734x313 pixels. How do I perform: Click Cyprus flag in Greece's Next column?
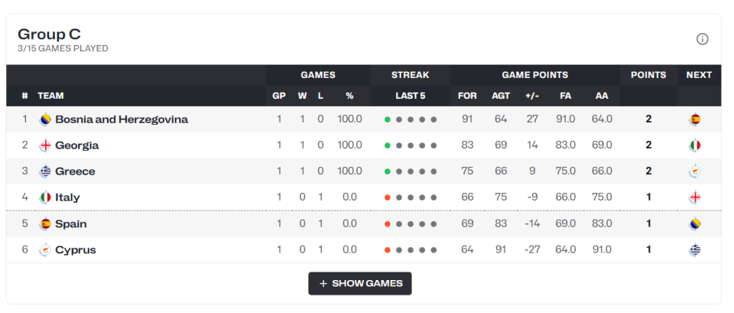tap(694, 171)
